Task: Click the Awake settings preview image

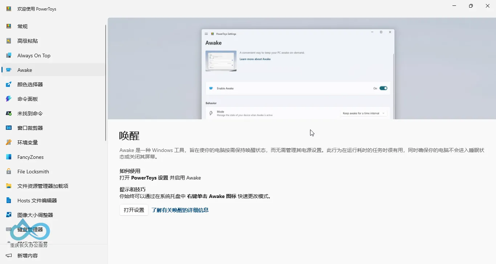Action: [302, 69]
